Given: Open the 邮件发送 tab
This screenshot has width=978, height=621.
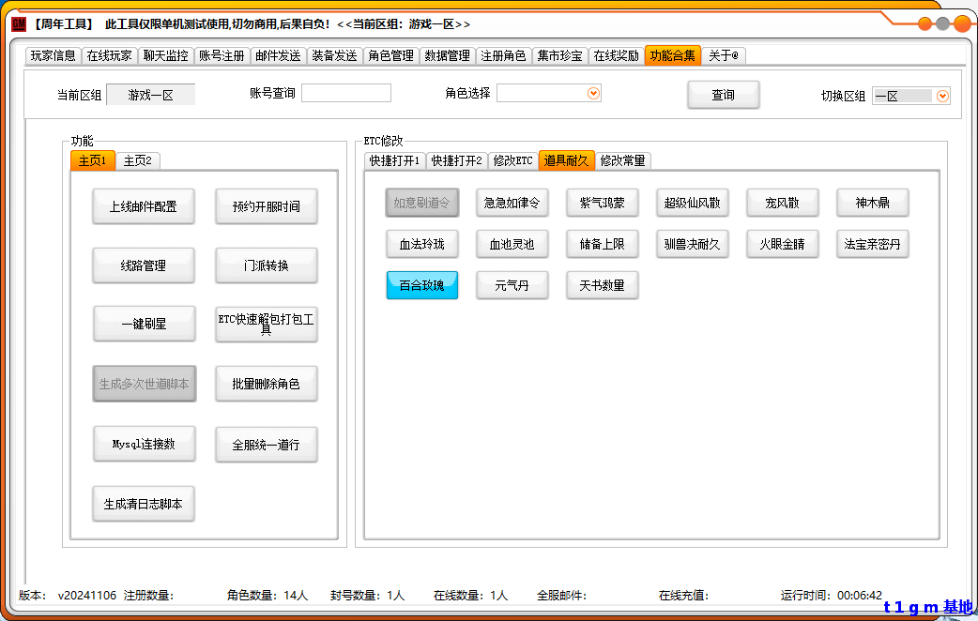Looking at the screenshot, I should [x=279, y=55].
